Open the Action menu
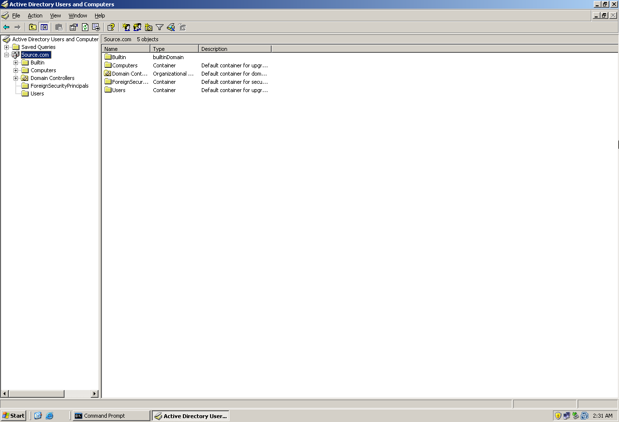The image size is (619, 422). [x=35, y=16]
